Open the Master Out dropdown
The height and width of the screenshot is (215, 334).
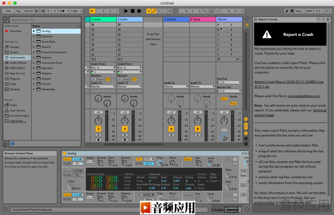click(229, 91)
